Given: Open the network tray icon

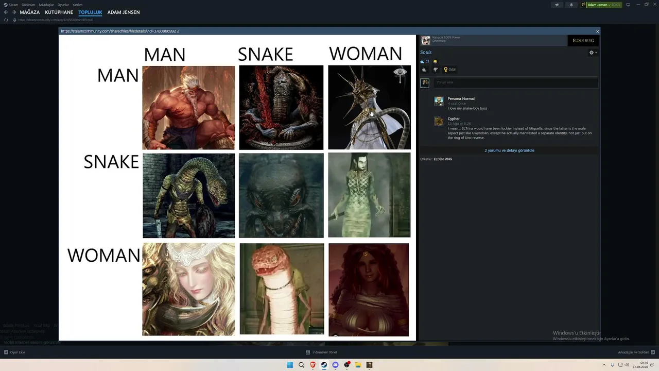Looking at the screenshot, I should [619, 365].
